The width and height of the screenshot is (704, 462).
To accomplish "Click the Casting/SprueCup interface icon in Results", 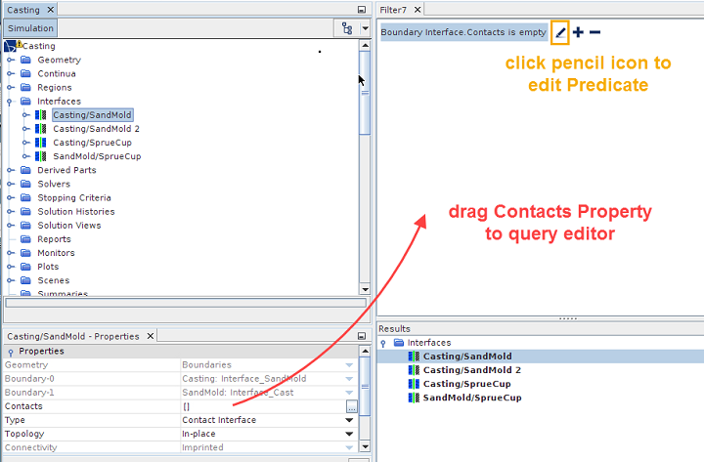I will click(x=414, y=384).
